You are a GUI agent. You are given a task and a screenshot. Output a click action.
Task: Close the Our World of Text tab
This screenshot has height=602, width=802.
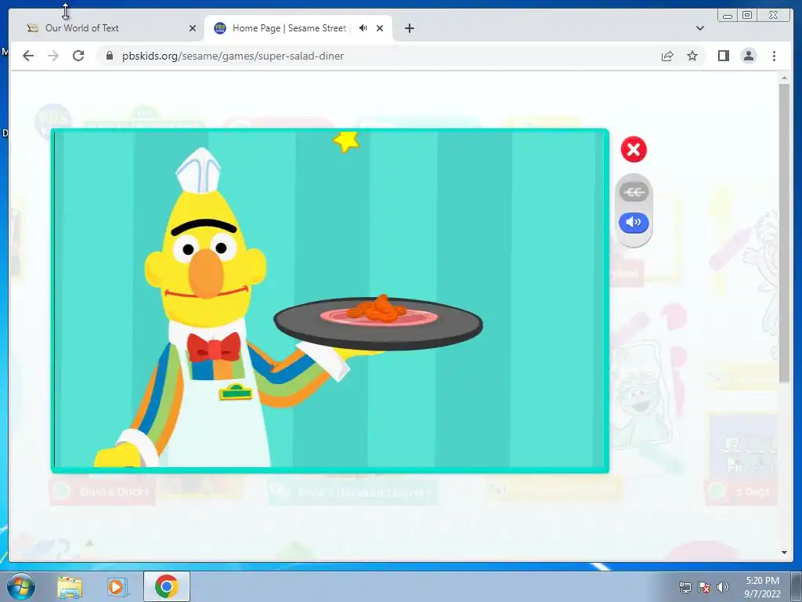[x=193, y=28]
